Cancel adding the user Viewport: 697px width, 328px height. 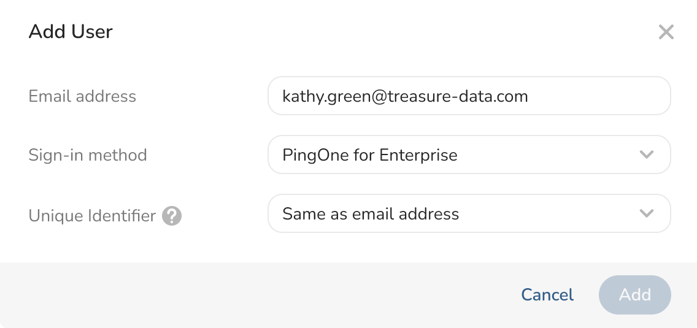[547, 295]
